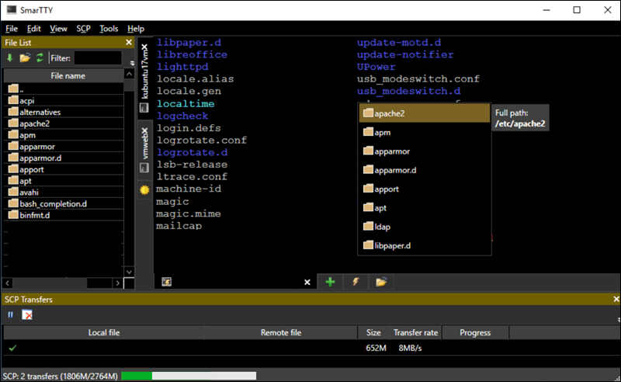This screenshot has height=382, width=621.
Task: Click the File List scroll up arrow
Action: (x=129, y=74)
